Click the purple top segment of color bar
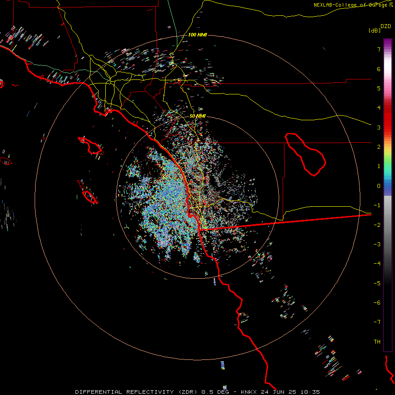The height and width of the screenshot is (395, 395). pyautogui.click(x=388, y=43)
